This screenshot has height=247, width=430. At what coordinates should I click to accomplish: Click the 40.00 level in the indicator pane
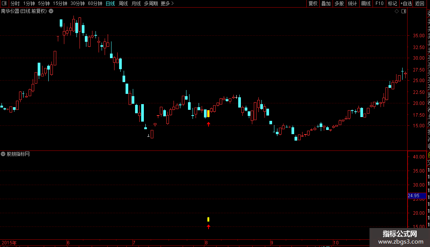419,157
